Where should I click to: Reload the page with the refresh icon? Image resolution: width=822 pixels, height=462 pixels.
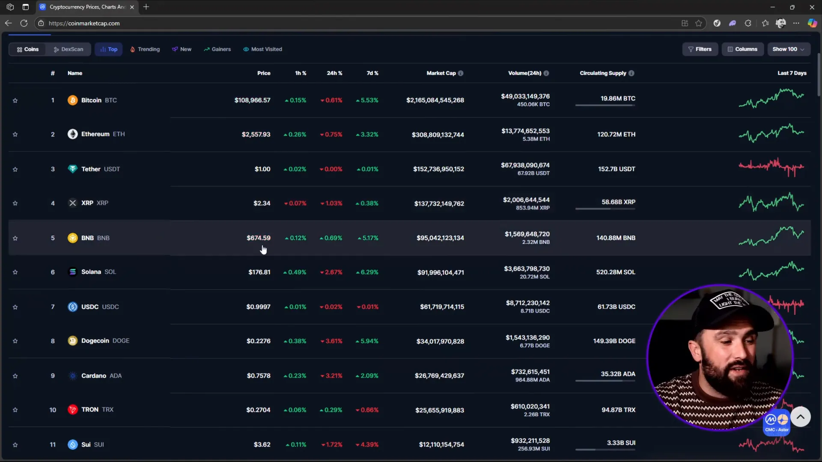(x=24, y=23)
